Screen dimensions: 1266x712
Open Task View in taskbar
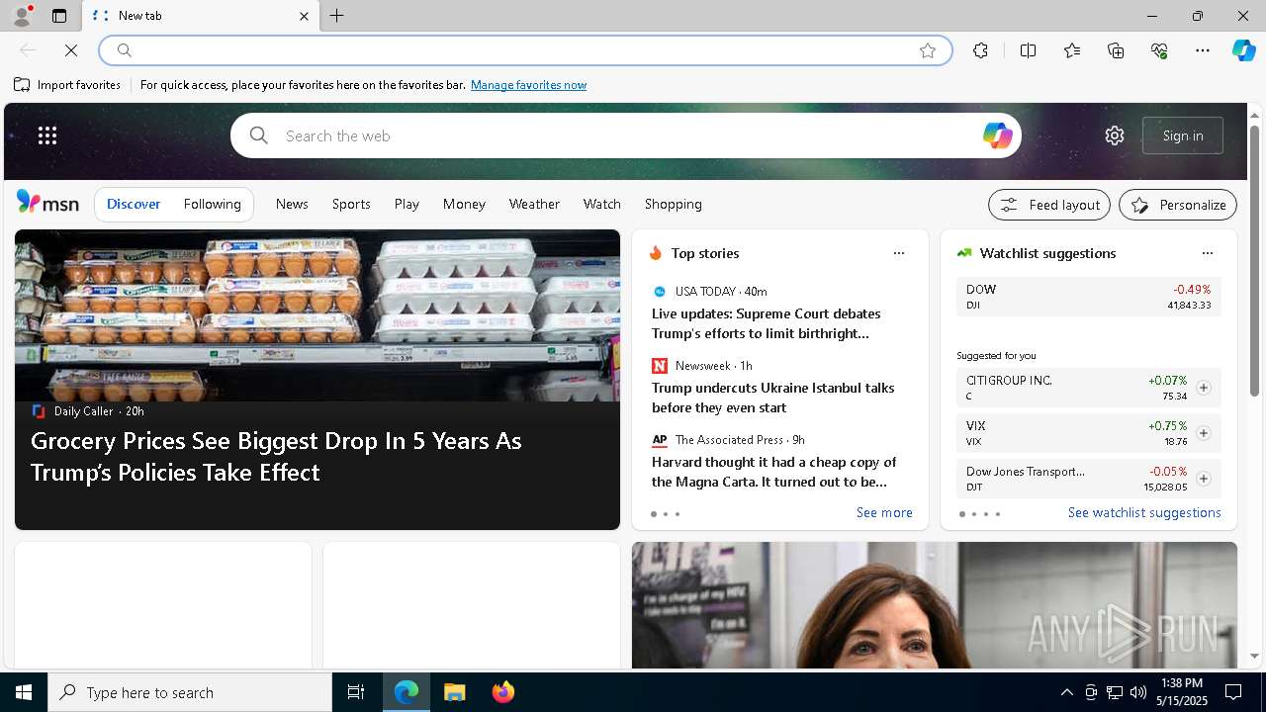[x=356, y=692]
